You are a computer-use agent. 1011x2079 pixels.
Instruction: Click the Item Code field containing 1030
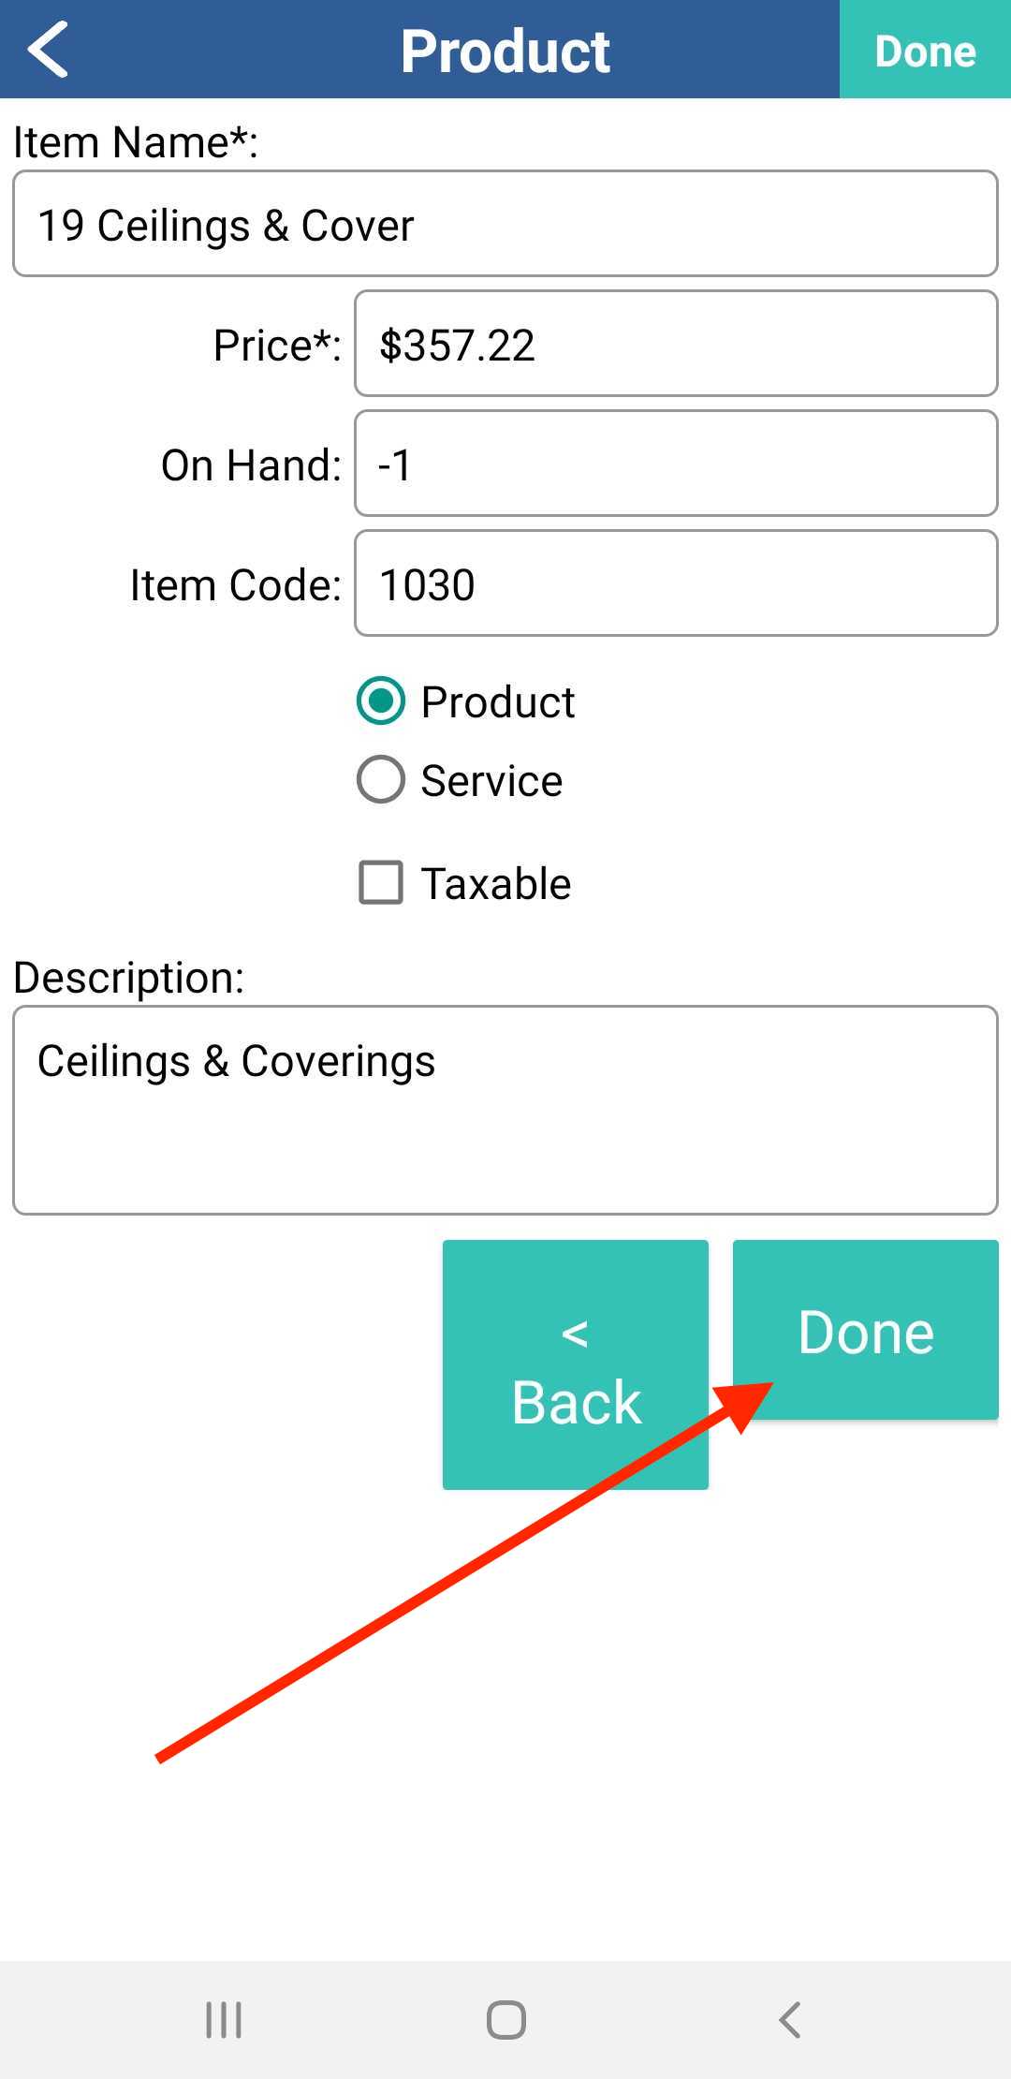click(676, 584)
